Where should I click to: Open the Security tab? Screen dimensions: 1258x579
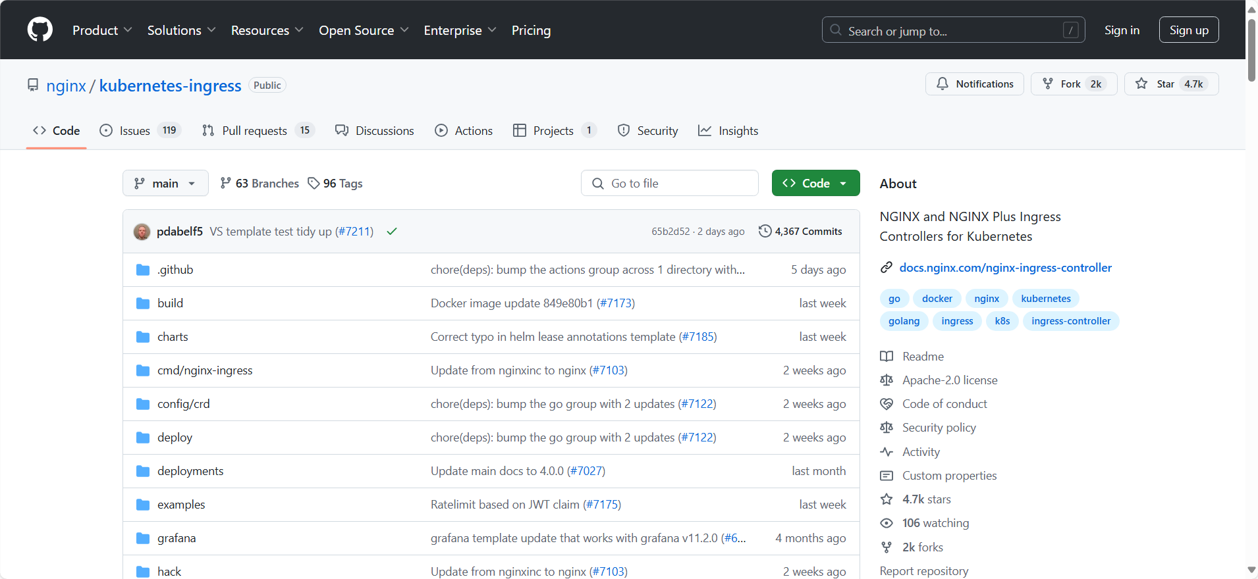(647, 130)
